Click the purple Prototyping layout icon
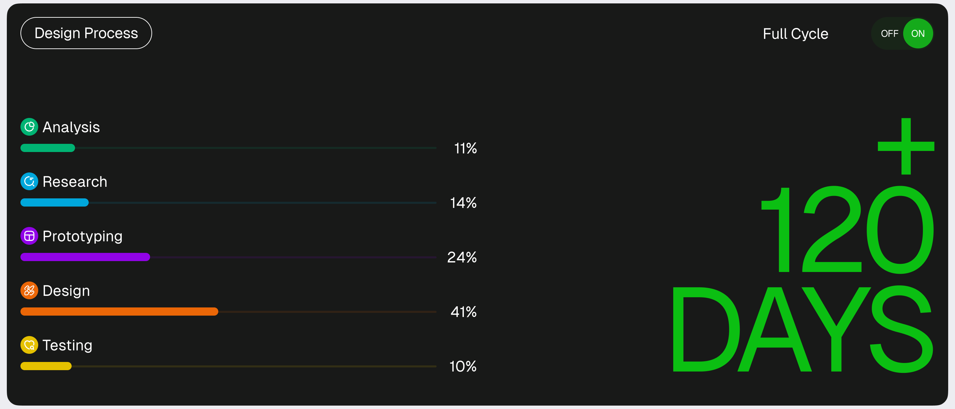Screen dimensions: 955x409 [29, 236]
